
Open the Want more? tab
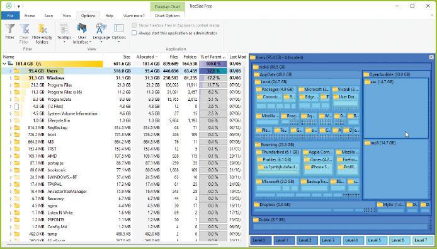pyautogui.click(x=134, y=16)
